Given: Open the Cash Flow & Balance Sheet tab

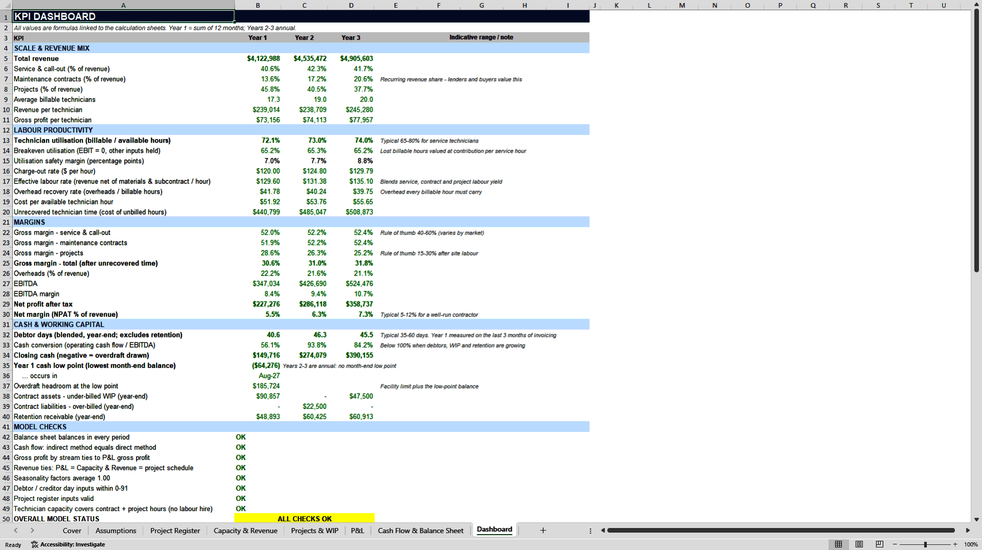Looking at the screenshot, I should [x=420, y=531].
